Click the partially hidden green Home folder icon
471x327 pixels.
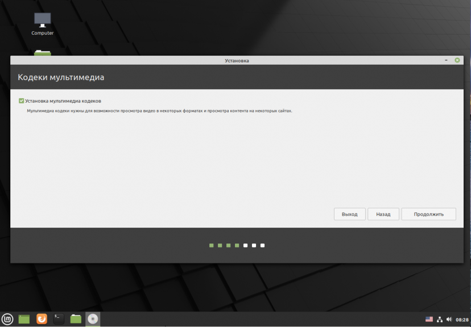(42, 53)
